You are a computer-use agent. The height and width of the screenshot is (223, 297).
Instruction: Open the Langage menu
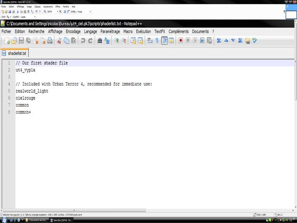tap(90, 32)
